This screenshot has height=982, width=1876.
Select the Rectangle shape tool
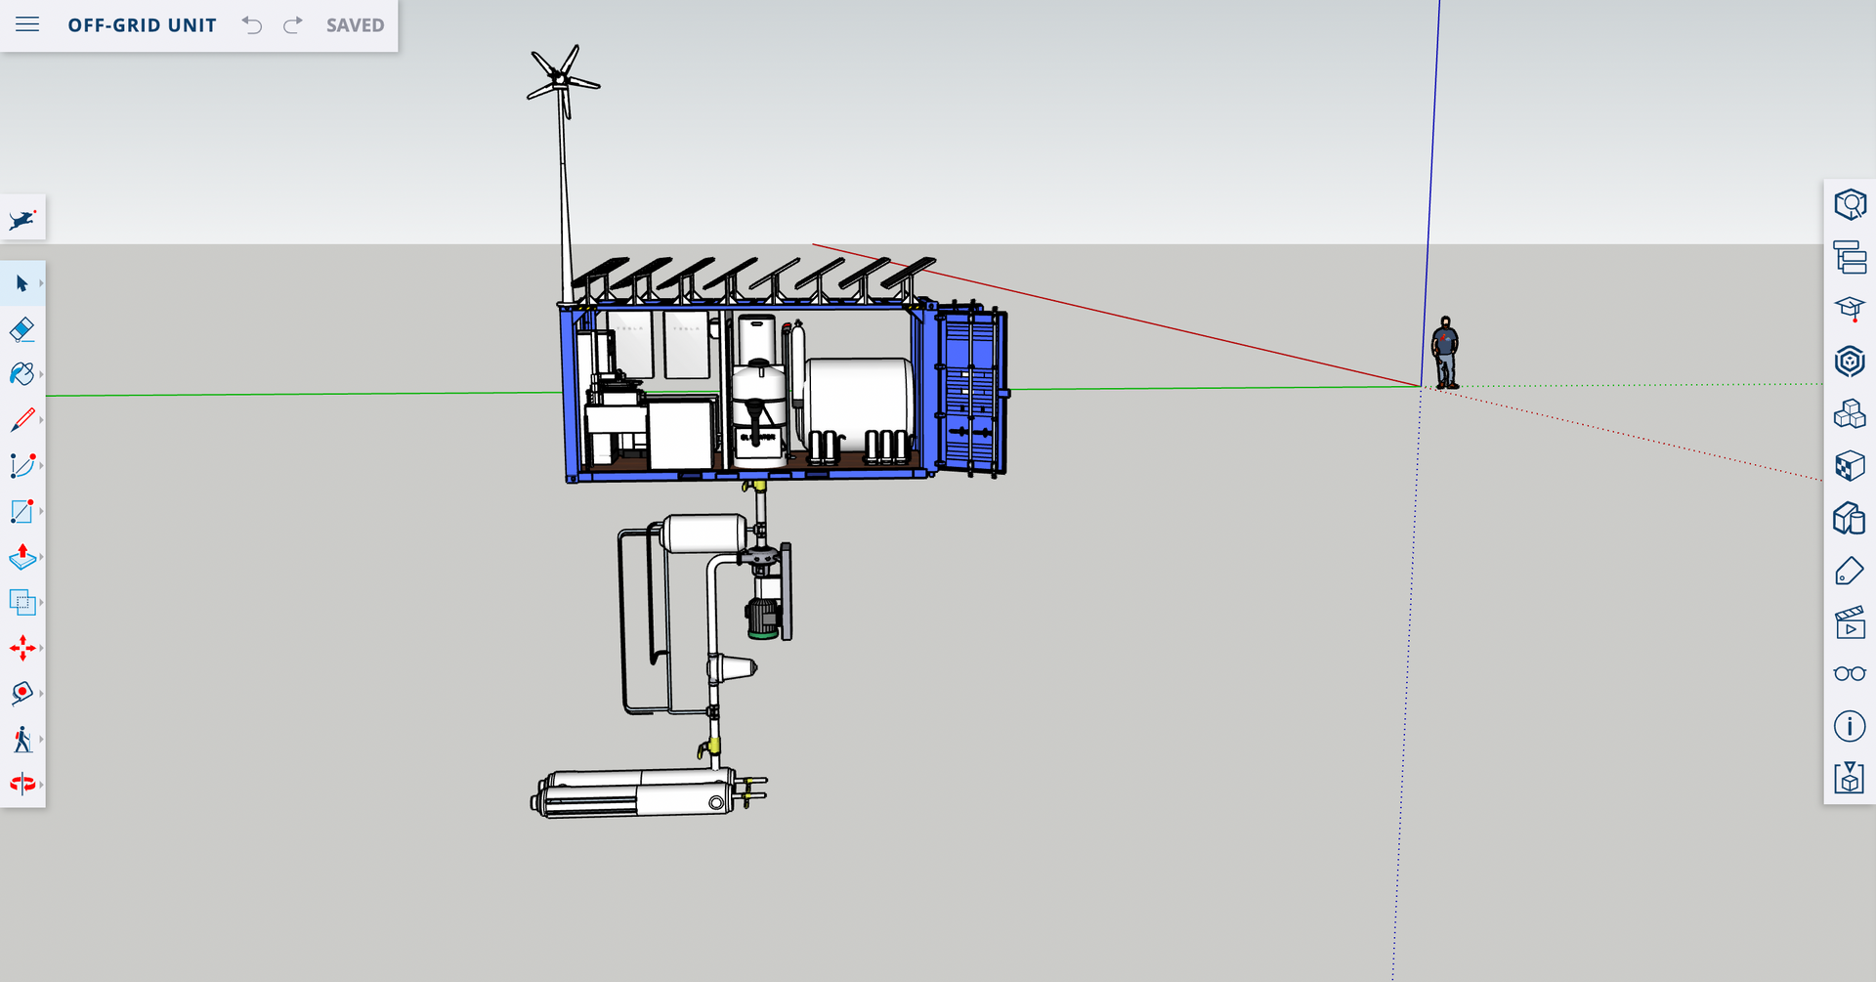[22, 511]
